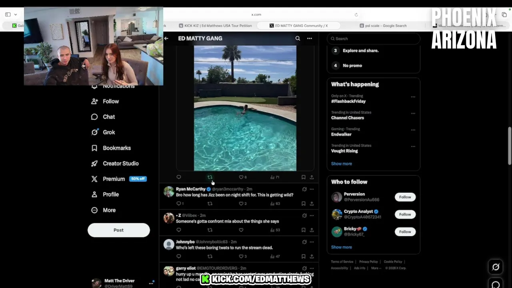Image resolution: width=512 pixels, height=288 pixels.
Task: Share the pool video post
Action: click(x=312, y=177)
